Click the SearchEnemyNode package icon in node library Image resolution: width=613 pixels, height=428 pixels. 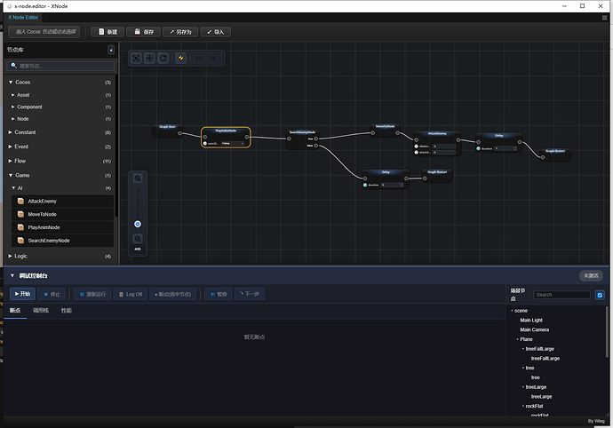pos(21,241)
